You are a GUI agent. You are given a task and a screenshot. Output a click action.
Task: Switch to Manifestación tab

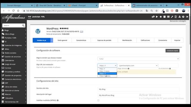pos(127,40)
